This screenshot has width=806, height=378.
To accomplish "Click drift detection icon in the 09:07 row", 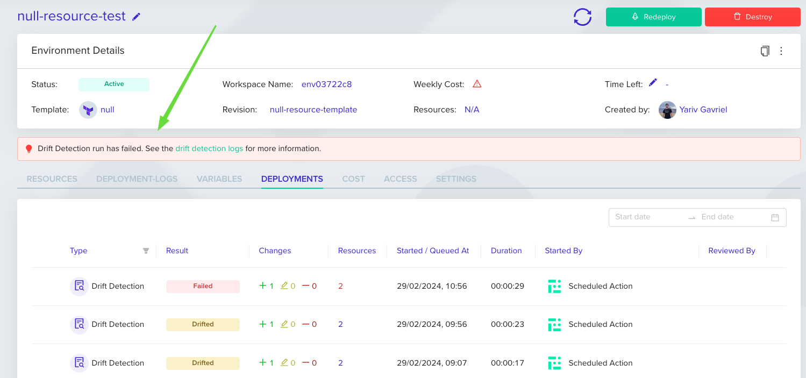I will 80,363.
